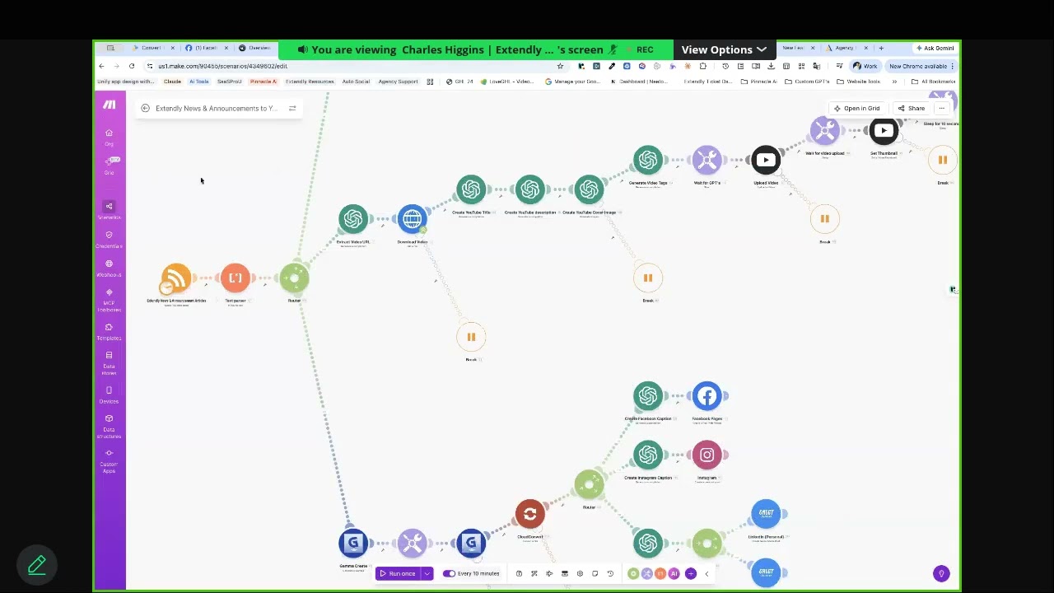Open scenario settings gear in bottom toolbar

[x=580, y=573]
